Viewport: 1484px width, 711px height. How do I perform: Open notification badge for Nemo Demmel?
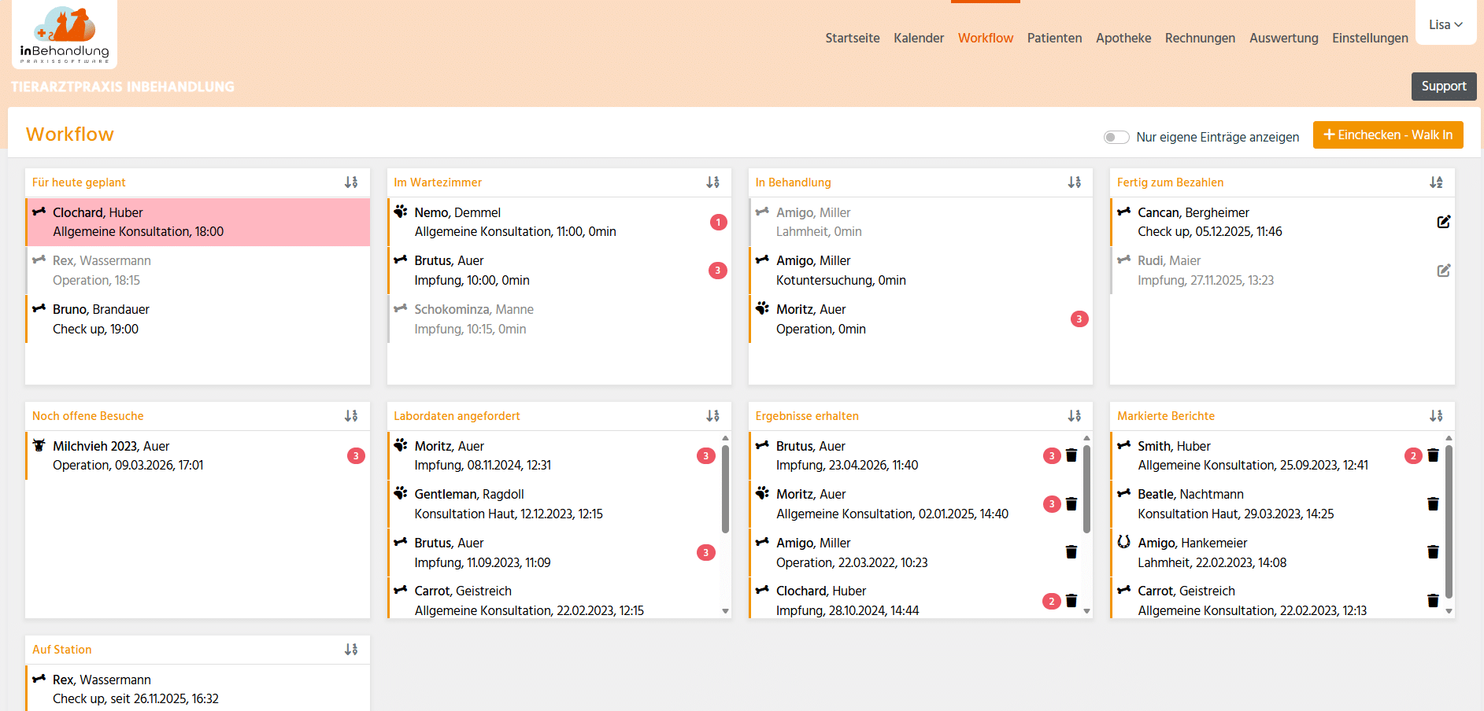click(x=718, y=222)
